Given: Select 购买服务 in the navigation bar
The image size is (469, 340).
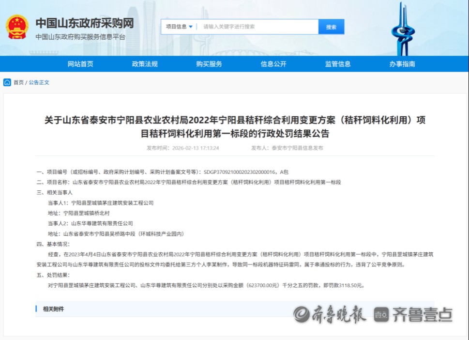Looking at the screenshot, I should point(209,64).
